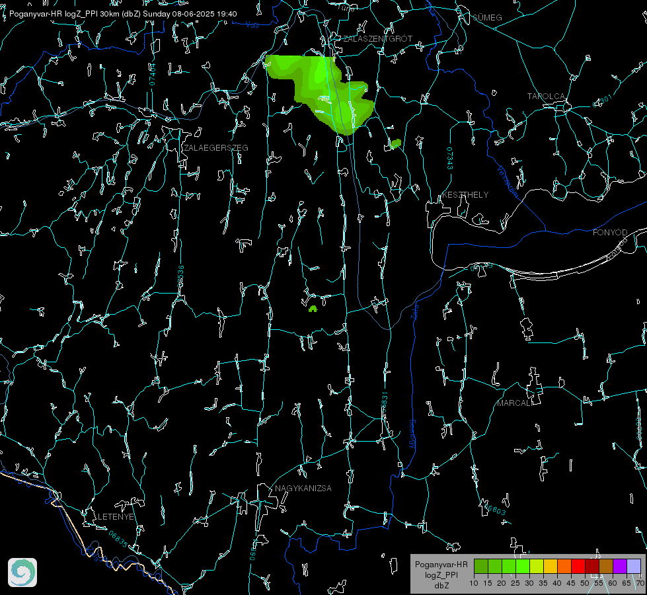Pick the bright red 45-50 dBZ legend swatch

click(578, 566)
